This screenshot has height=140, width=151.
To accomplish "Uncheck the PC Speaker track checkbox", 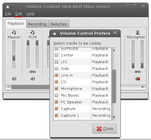I will (x=57, y=102).
